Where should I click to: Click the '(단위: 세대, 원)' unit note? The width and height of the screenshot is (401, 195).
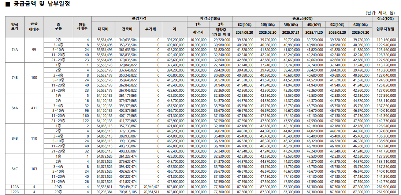pos(381,13)
